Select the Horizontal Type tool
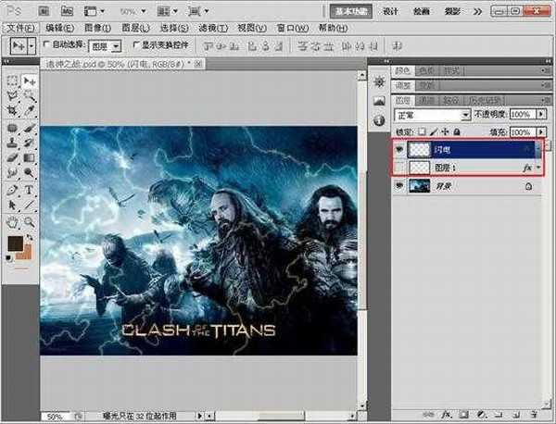Image resolution: width=556 pixels, height=424 pixels. (28, 190)
